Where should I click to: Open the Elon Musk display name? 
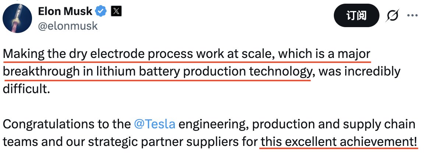pos(65,11)
